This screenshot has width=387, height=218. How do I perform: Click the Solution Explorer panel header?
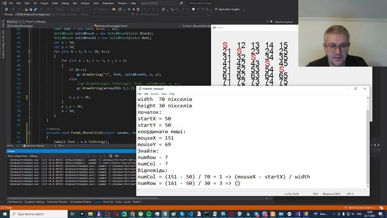pos(284,22)
